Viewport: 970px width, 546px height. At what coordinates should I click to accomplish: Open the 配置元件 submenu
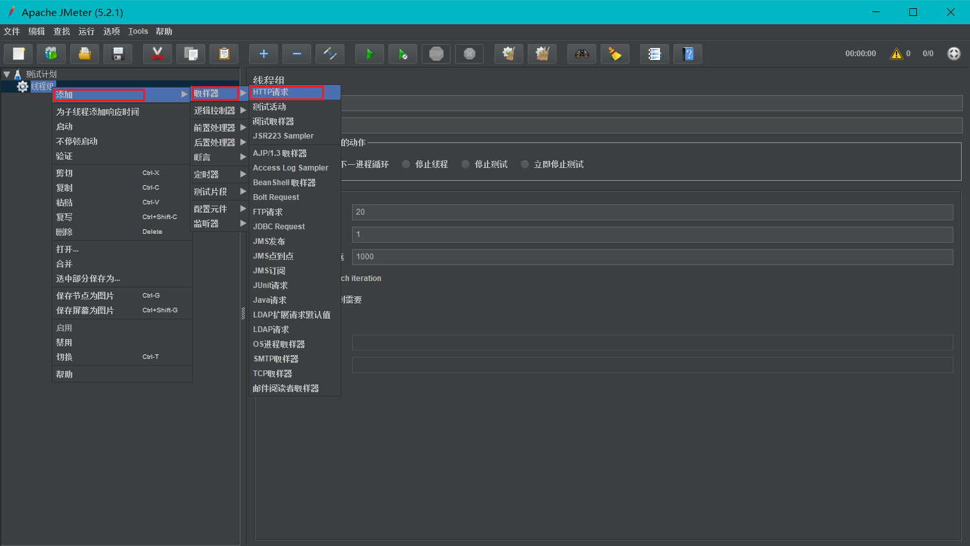pyautogui.click(x=220, y=209)
